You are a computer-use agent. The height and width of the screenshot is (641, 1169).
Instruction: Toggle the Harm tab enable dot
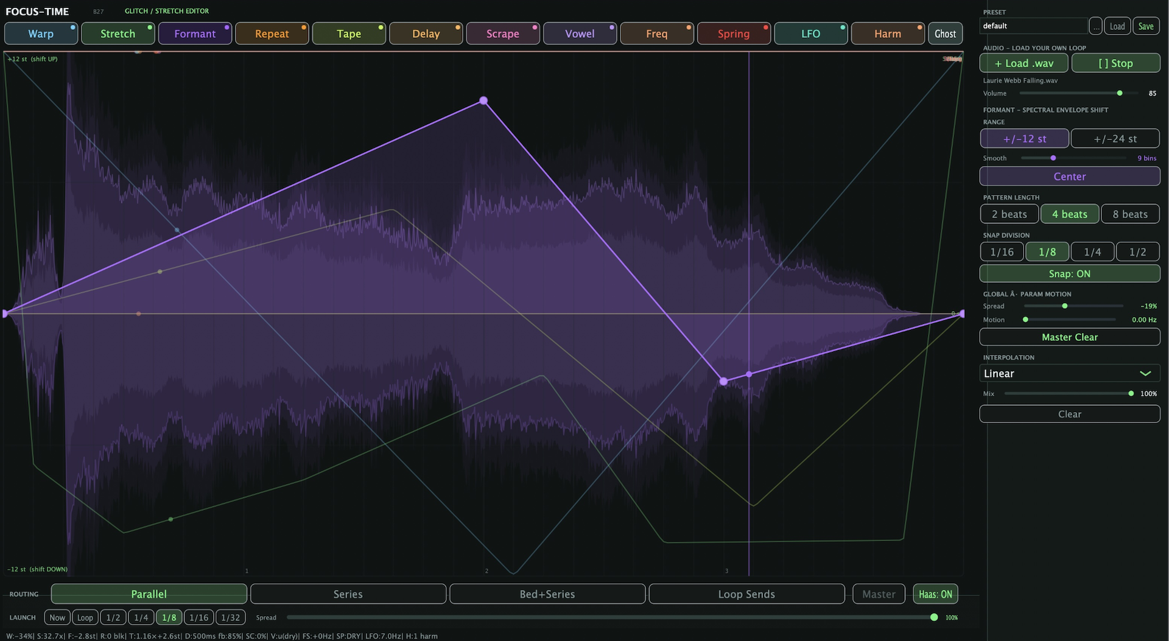click(x=920, y=27)
